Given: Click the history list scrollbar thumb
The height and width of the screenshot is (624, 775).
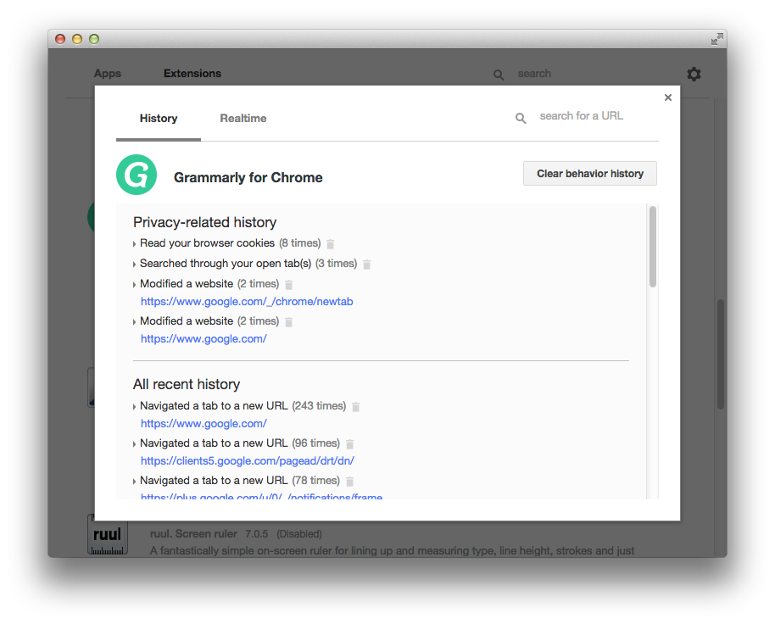Looking at the screenshot, I should pos(652,246).
